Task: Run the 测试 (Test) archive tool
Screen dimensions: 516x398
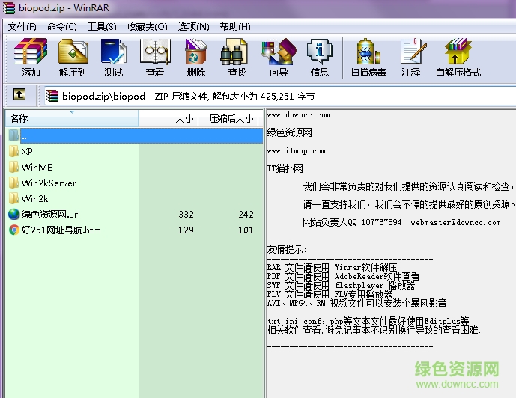Action: pos(114,52)
